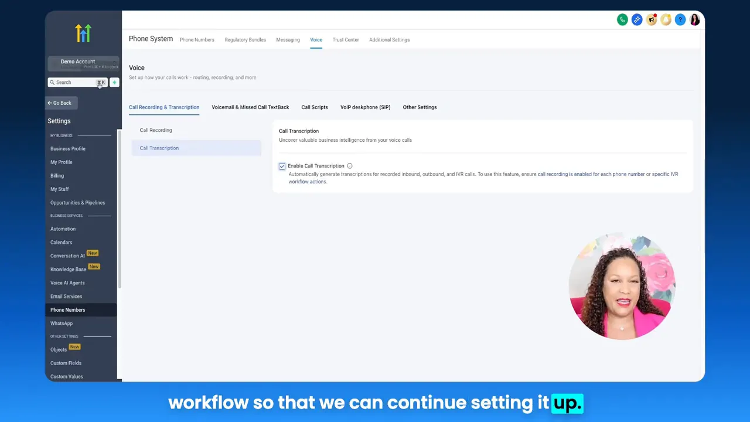Image resolution: width=750 pixels, height=422 pixels.
Task: Click the blue question mark help icon
Action: (680, 20)
